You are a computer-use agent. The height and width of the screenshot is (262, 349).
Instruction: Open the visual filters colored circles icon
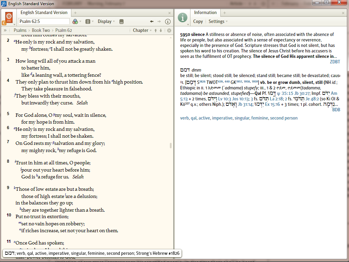pyautogui.click(x=75, y=22)
